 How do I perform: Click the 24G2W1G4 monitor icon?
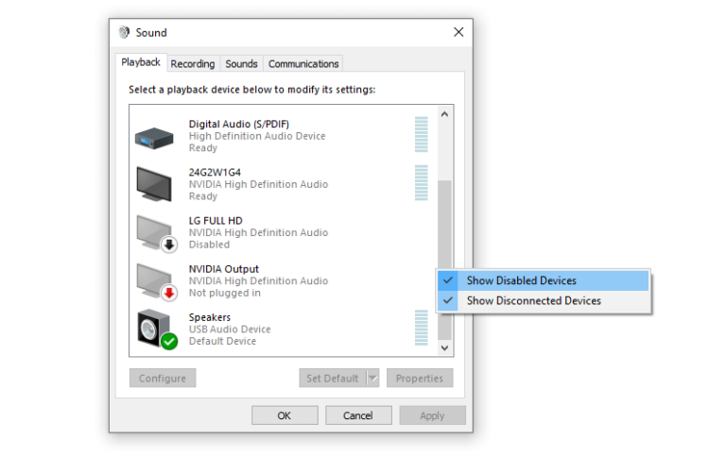pyautogui.click(x=154, y=184)
